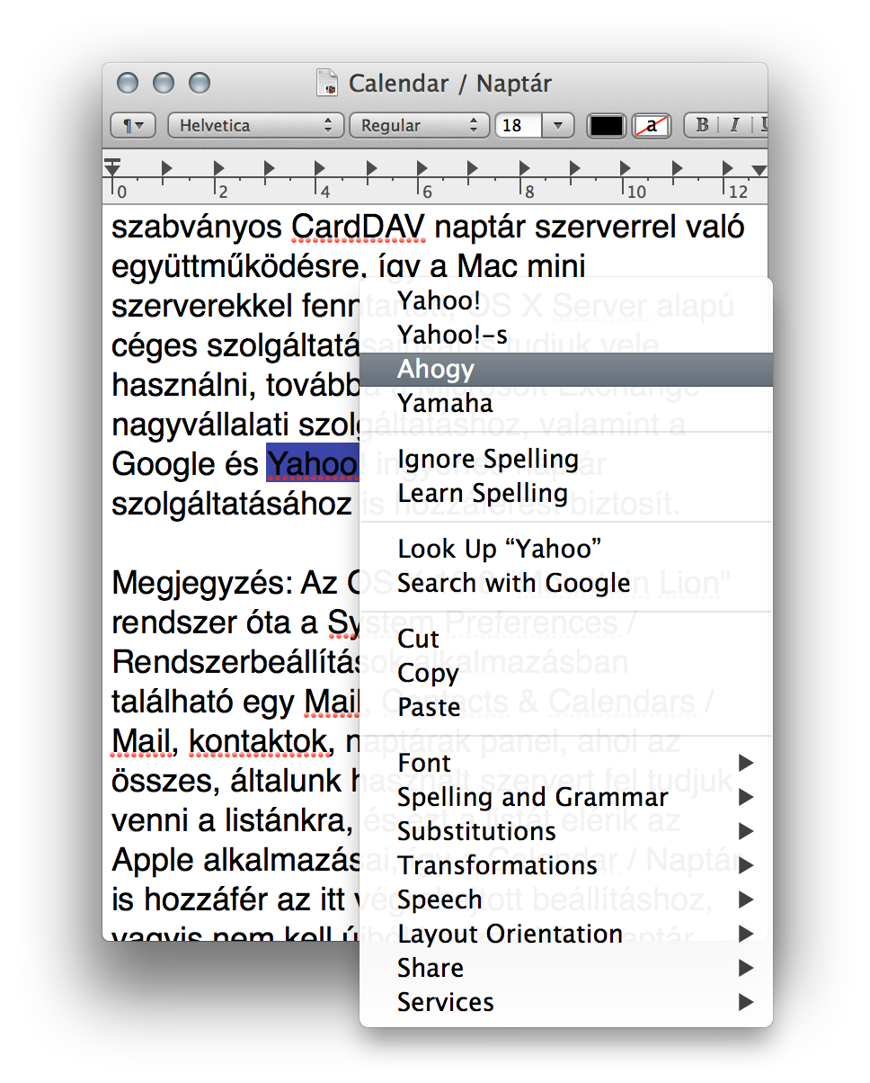Viewport: 870px width, 1083px height.
Task: Expand the Transformations submenu
Action: pyautogui.click(x=565, y=865)
